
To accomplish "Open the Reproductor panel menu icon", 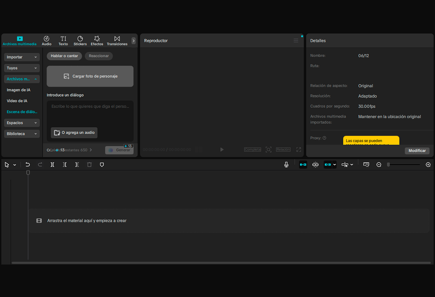I will click(x=296, y=41).
